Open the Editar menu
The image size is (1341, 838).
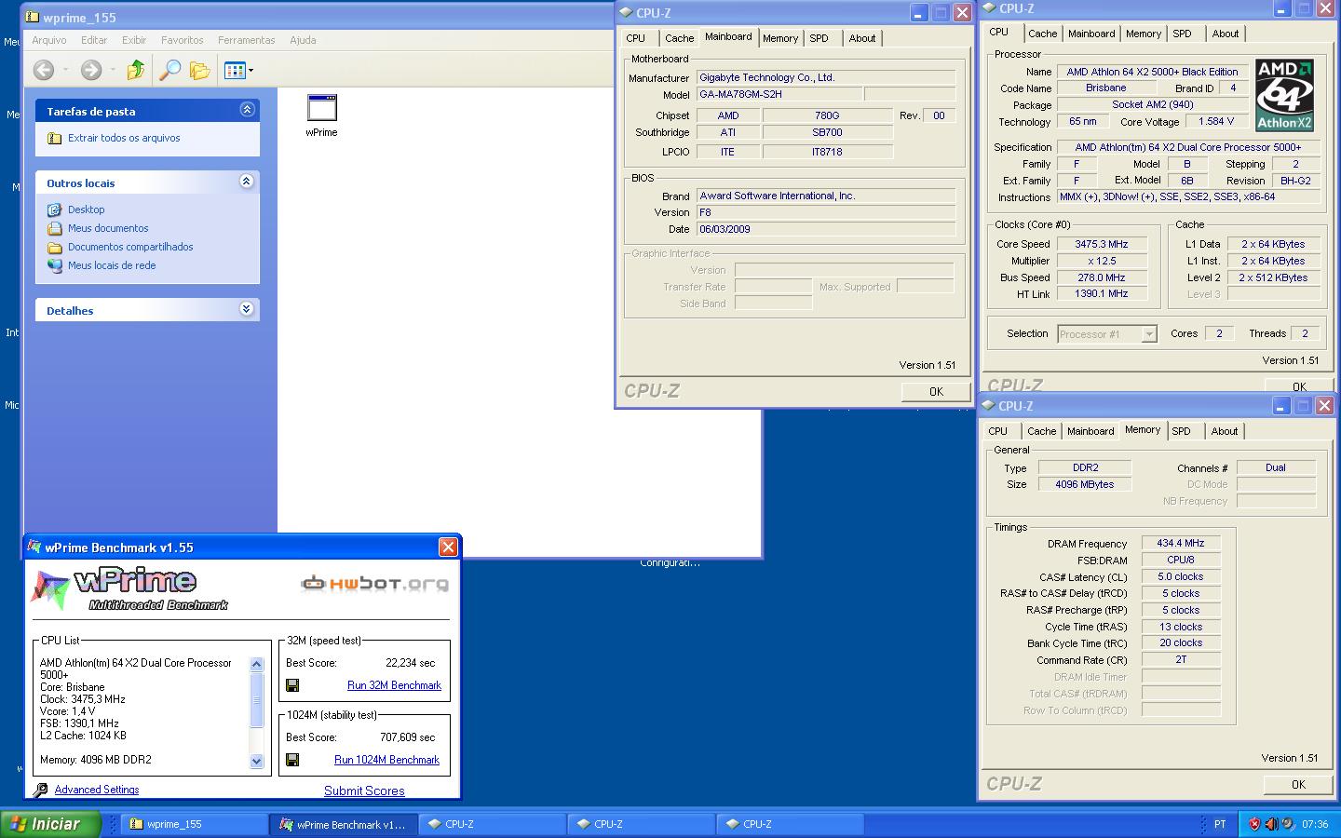94,40
